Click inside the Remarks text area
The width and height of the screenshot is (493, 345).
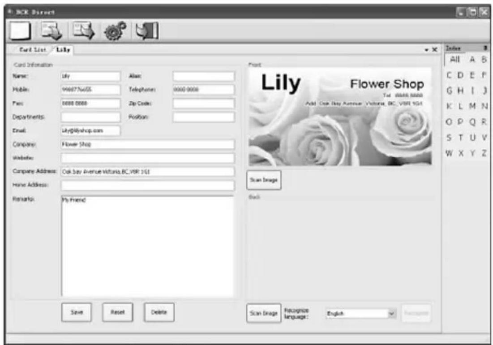(147, 246)
